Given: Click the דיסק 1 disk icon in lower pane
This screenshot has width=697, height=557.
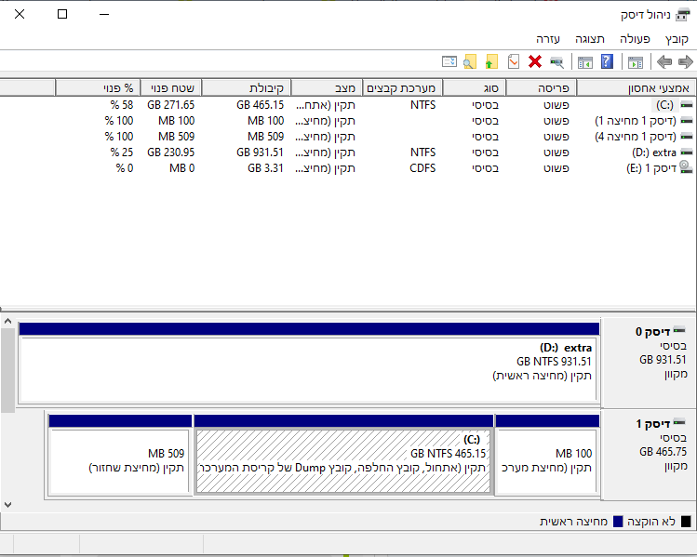Looking at the screenshot, I should coord(679,422).
